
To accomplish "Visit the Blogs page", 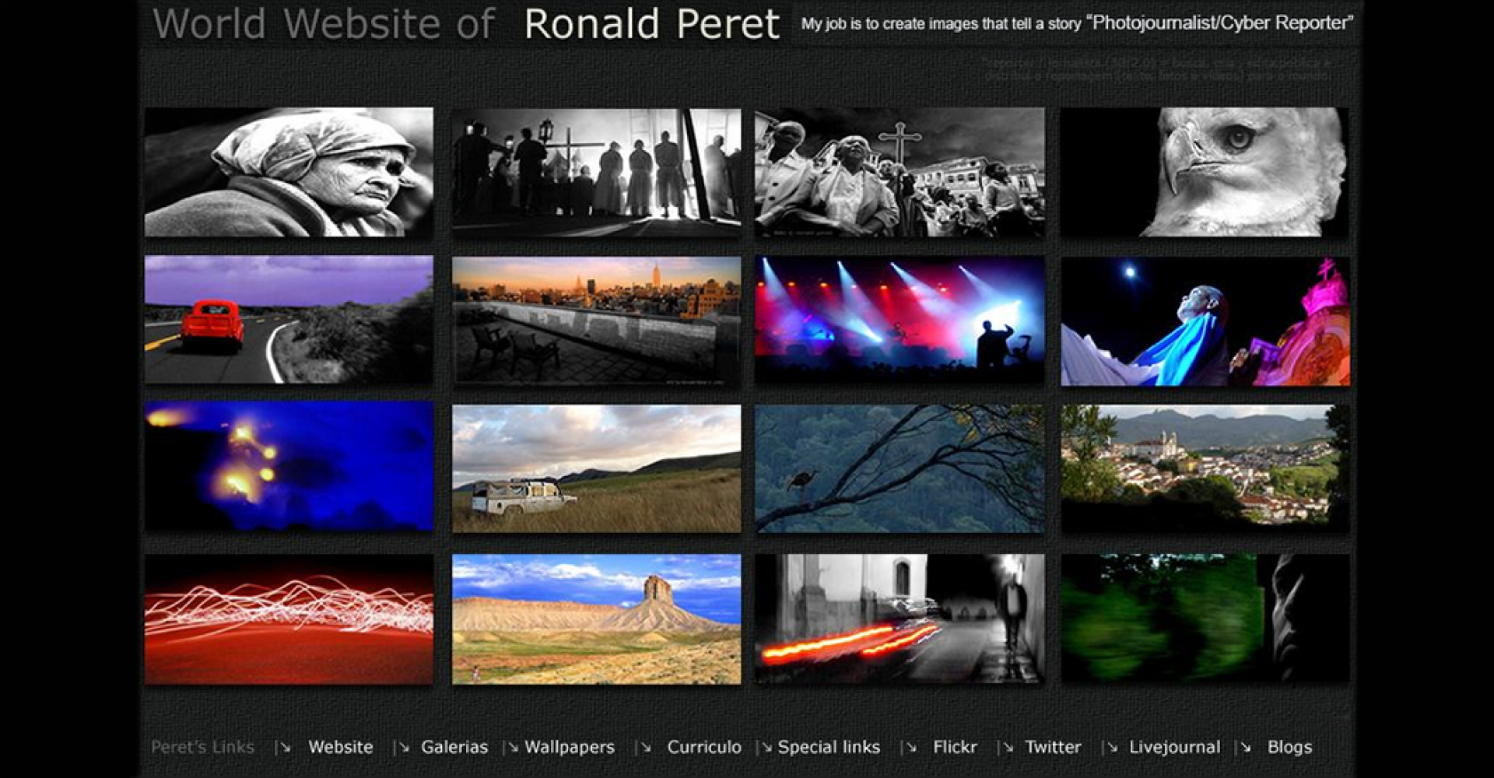I will point(1289,747).
